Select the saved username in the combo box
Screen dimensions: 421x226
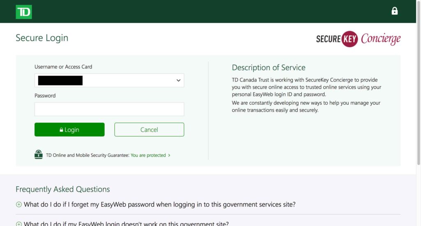click(x=60, y=80)
